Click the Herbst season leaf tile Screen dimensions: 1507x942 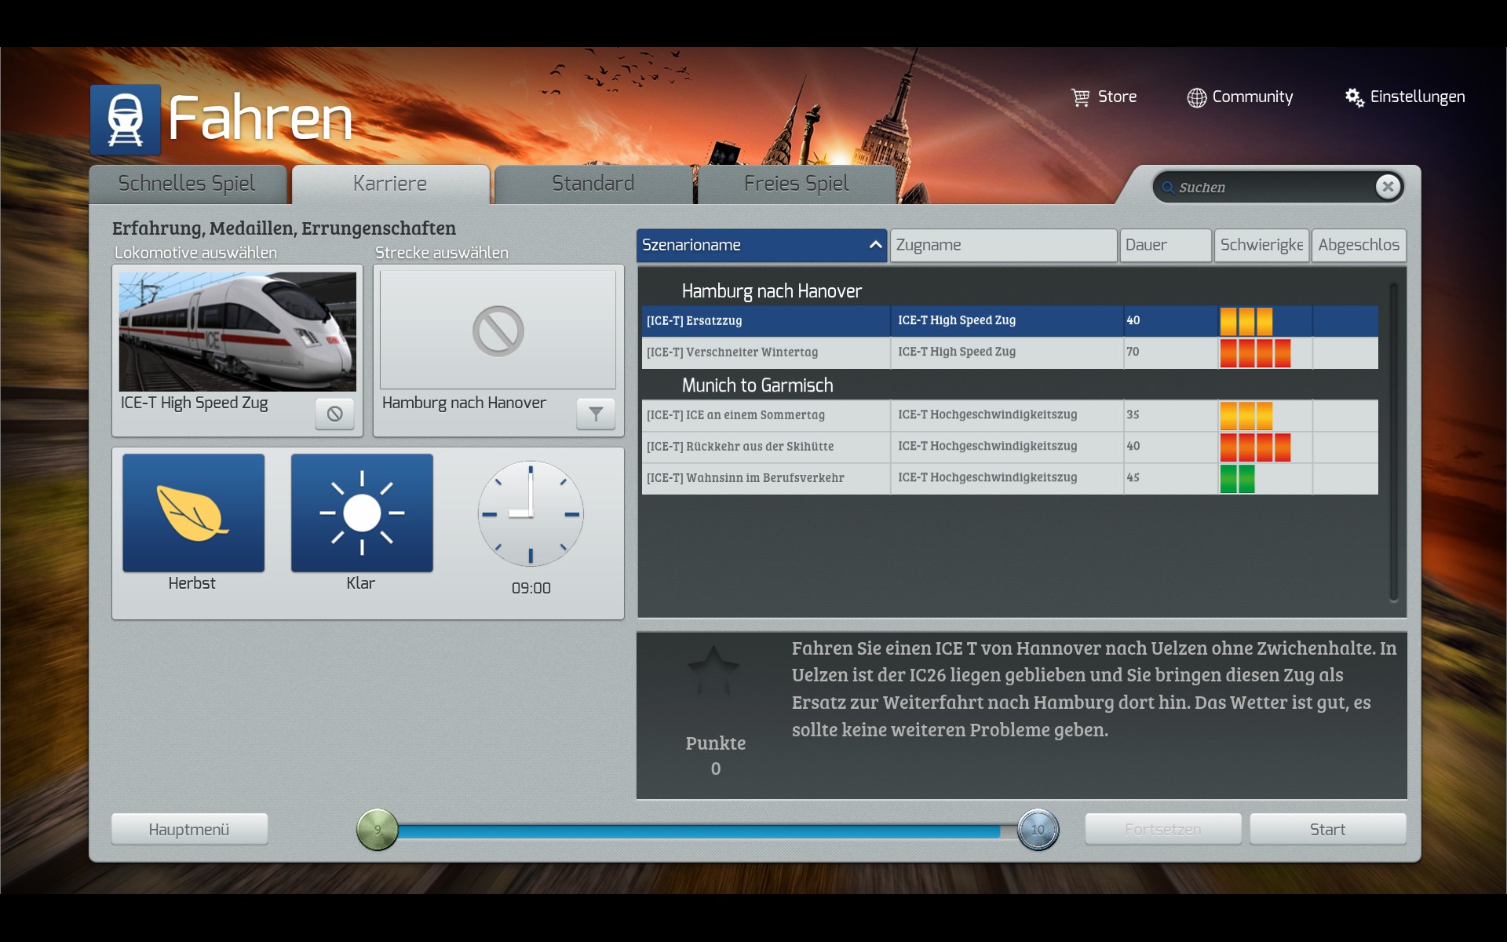[193, 513]
